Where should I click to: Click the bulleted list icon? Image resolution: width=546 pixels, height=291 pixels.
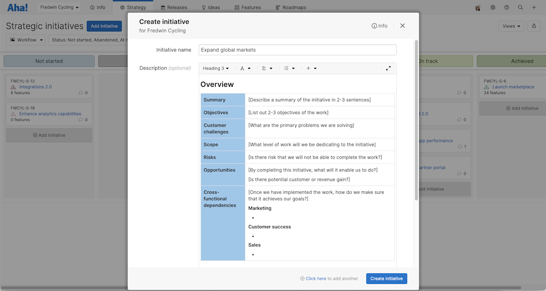pyautogui.click(x=287, y=68)
